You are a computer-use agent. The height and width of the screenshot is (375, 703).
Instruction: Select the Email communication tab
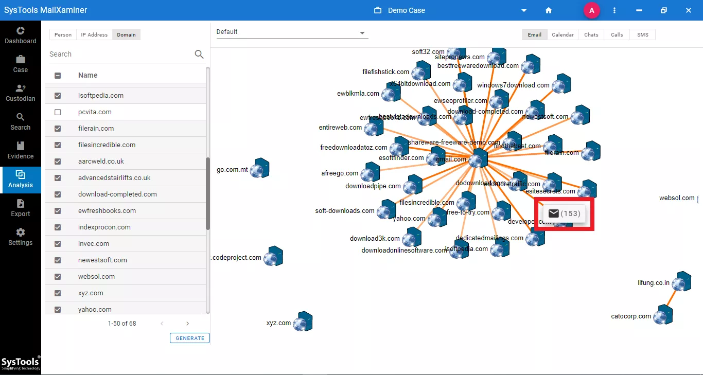[535, 35]
